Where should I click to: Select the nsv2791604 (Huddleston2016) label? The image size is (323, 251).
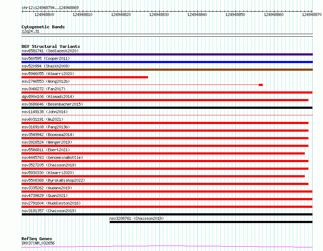point(51,203)
